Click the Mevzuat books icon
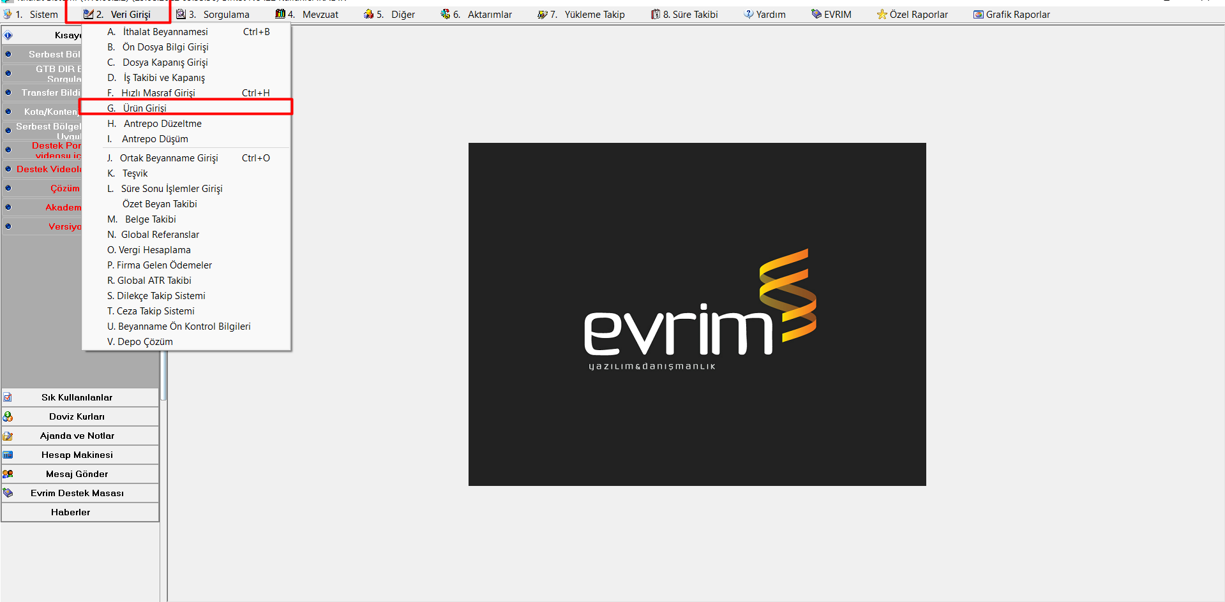This screenshot has height=602, width=1225. coord(280,14)
